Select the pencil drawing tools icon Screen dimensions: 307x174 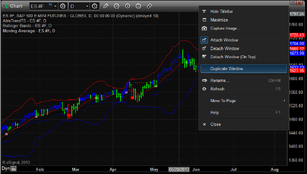(106, 6)
